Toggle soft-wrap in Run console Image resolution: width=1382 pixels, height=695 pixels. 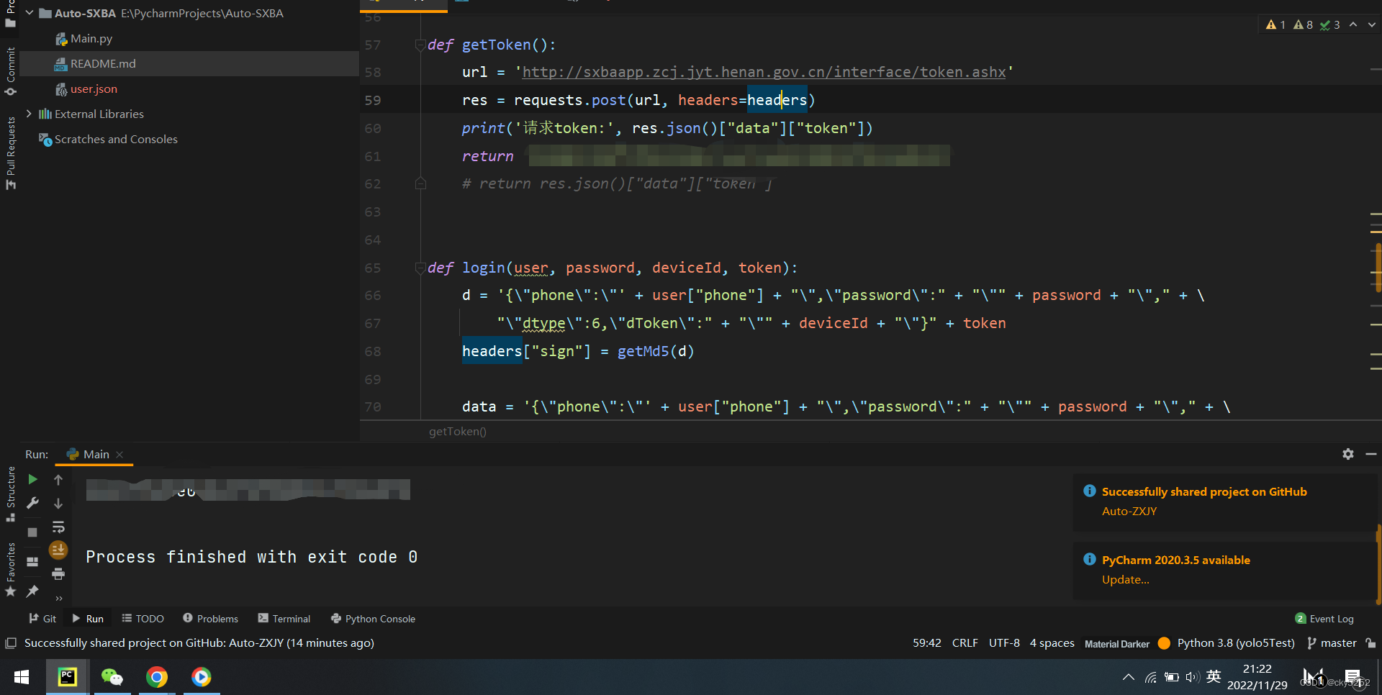click(x=58, y=527)
